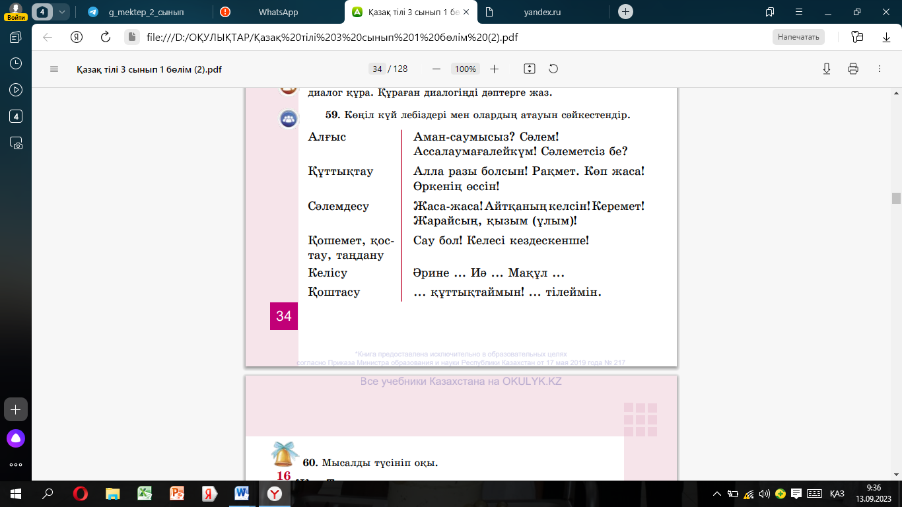The image size is (902, 507).
Task: Click the Войти login button
Action: pos(15,13)
